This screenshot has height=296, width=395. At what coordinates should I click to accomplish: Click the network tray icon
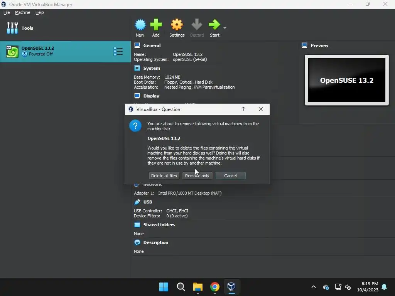coord(338,287)
